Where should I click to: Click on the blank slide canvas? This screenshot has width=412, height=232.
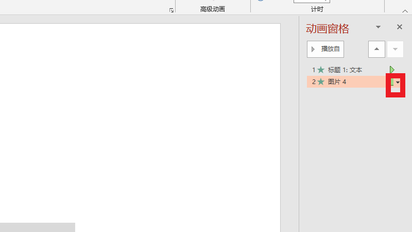click(139, 124)
